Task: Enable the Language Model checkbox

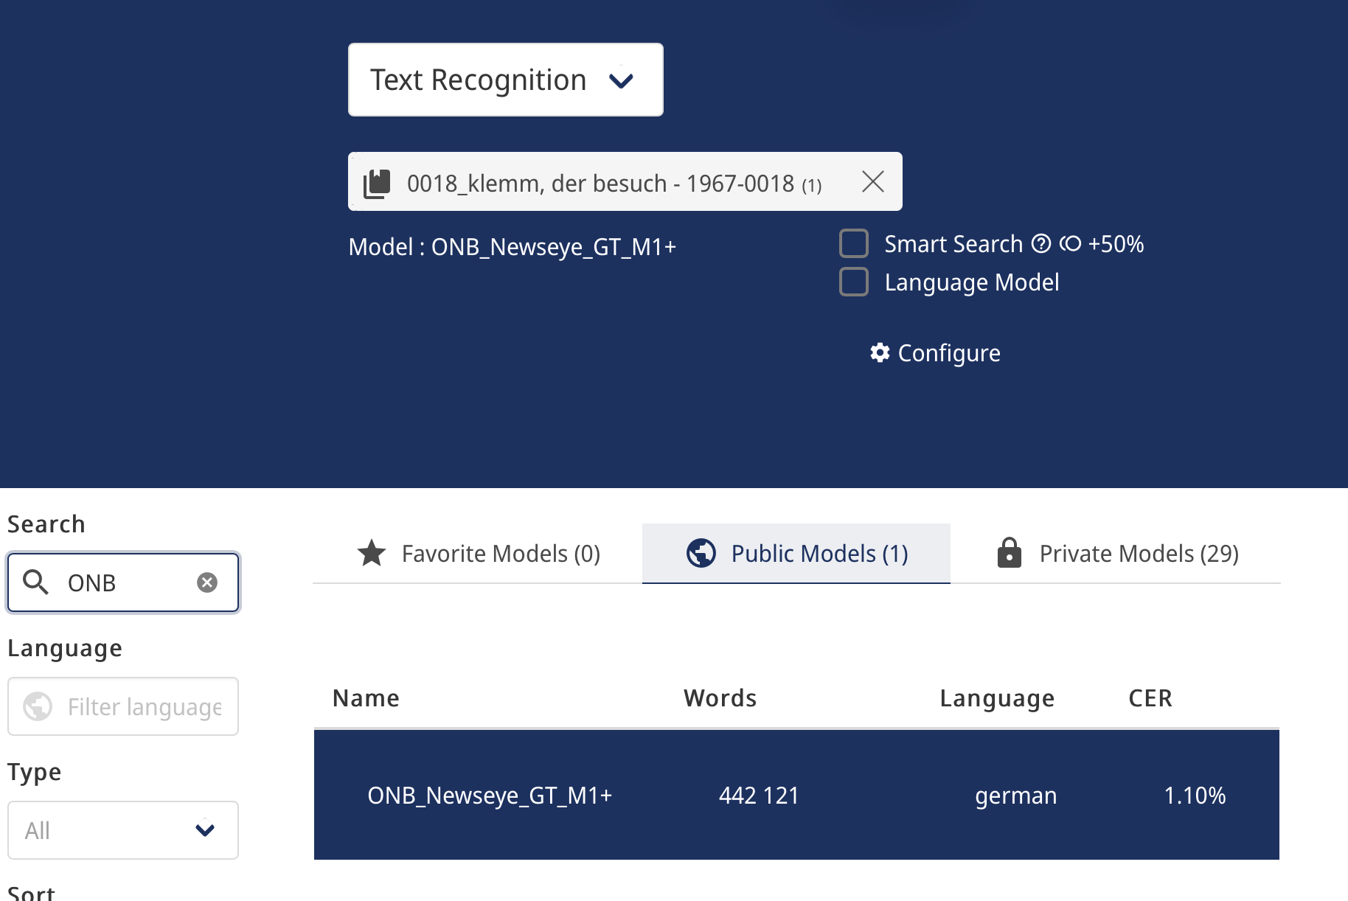Action: tap(854, 282)
